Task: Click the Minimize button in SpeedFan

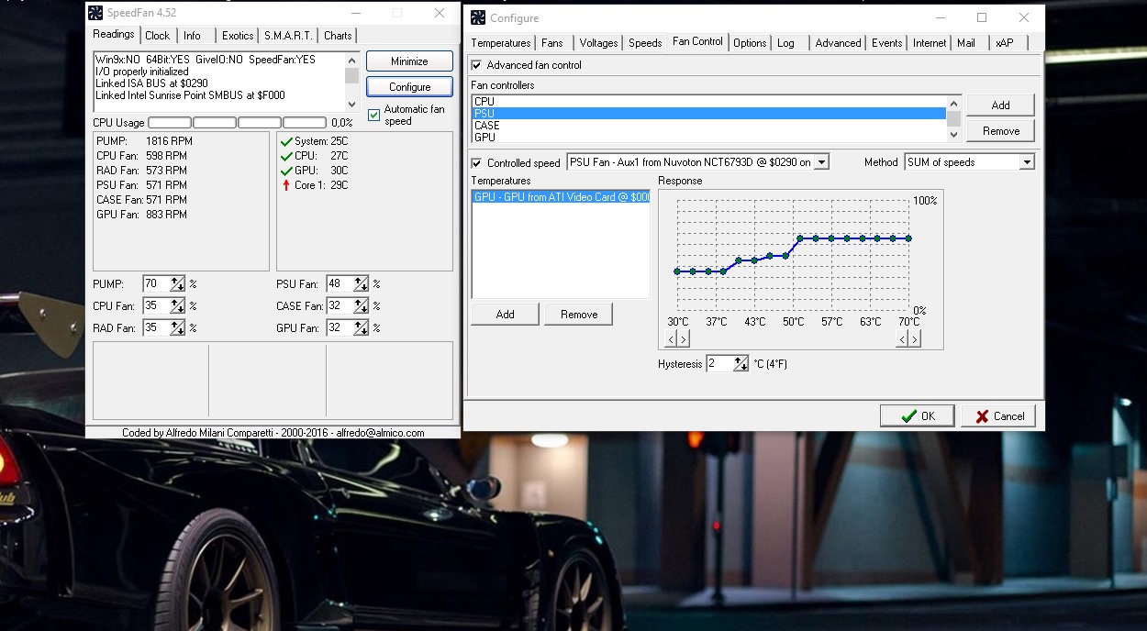Action: pyautogui.click(x=409, y=61)
